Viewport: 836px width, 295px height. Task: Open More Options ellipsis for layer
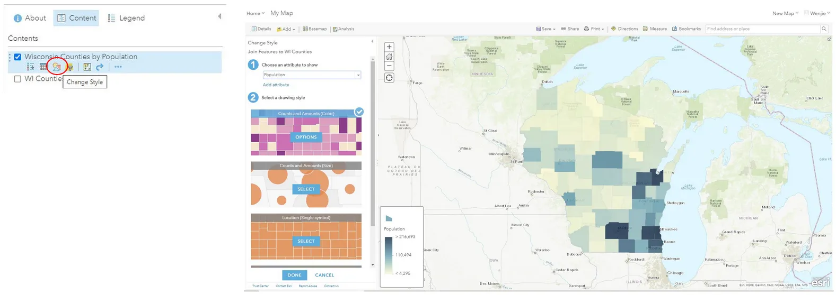click(x=118, y=67)
